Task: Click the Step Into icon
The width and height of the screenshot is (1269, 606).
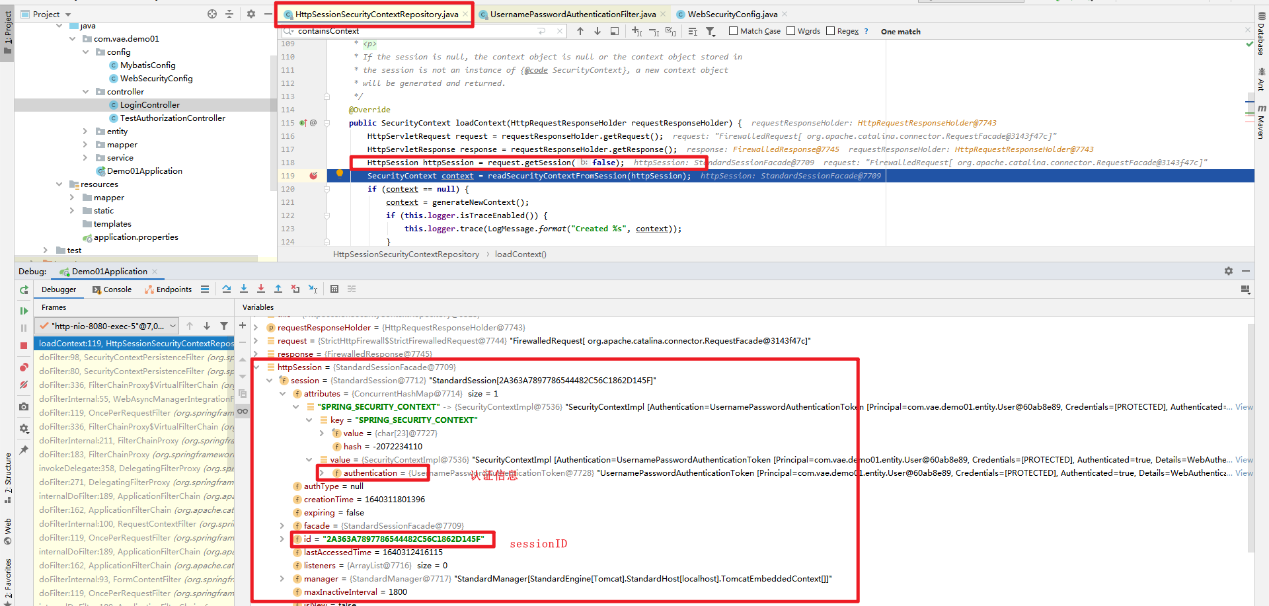Action: click(244, 289)
